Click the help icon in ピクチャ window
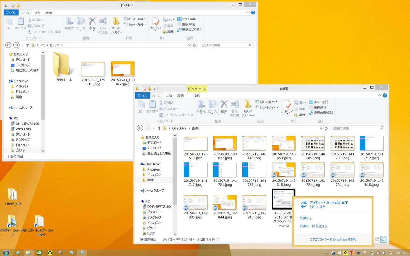 (253, 12)
